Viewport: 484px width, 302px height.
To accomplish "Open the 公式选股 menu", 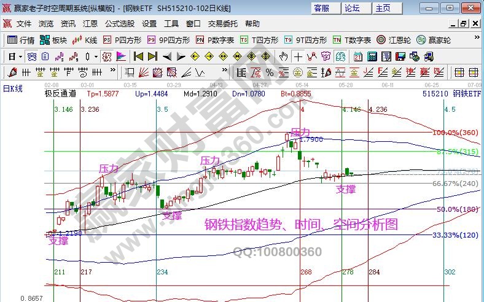I will [120, 24].
